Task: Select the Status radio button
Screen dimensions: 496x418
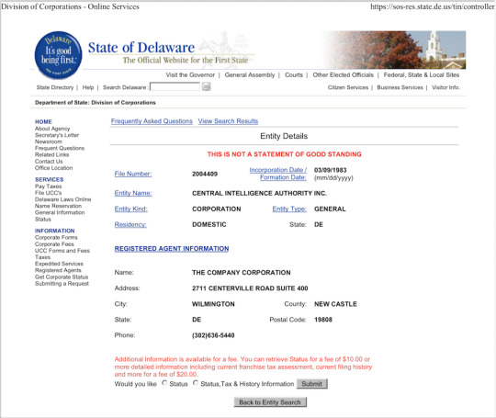Action: (164, 383)
